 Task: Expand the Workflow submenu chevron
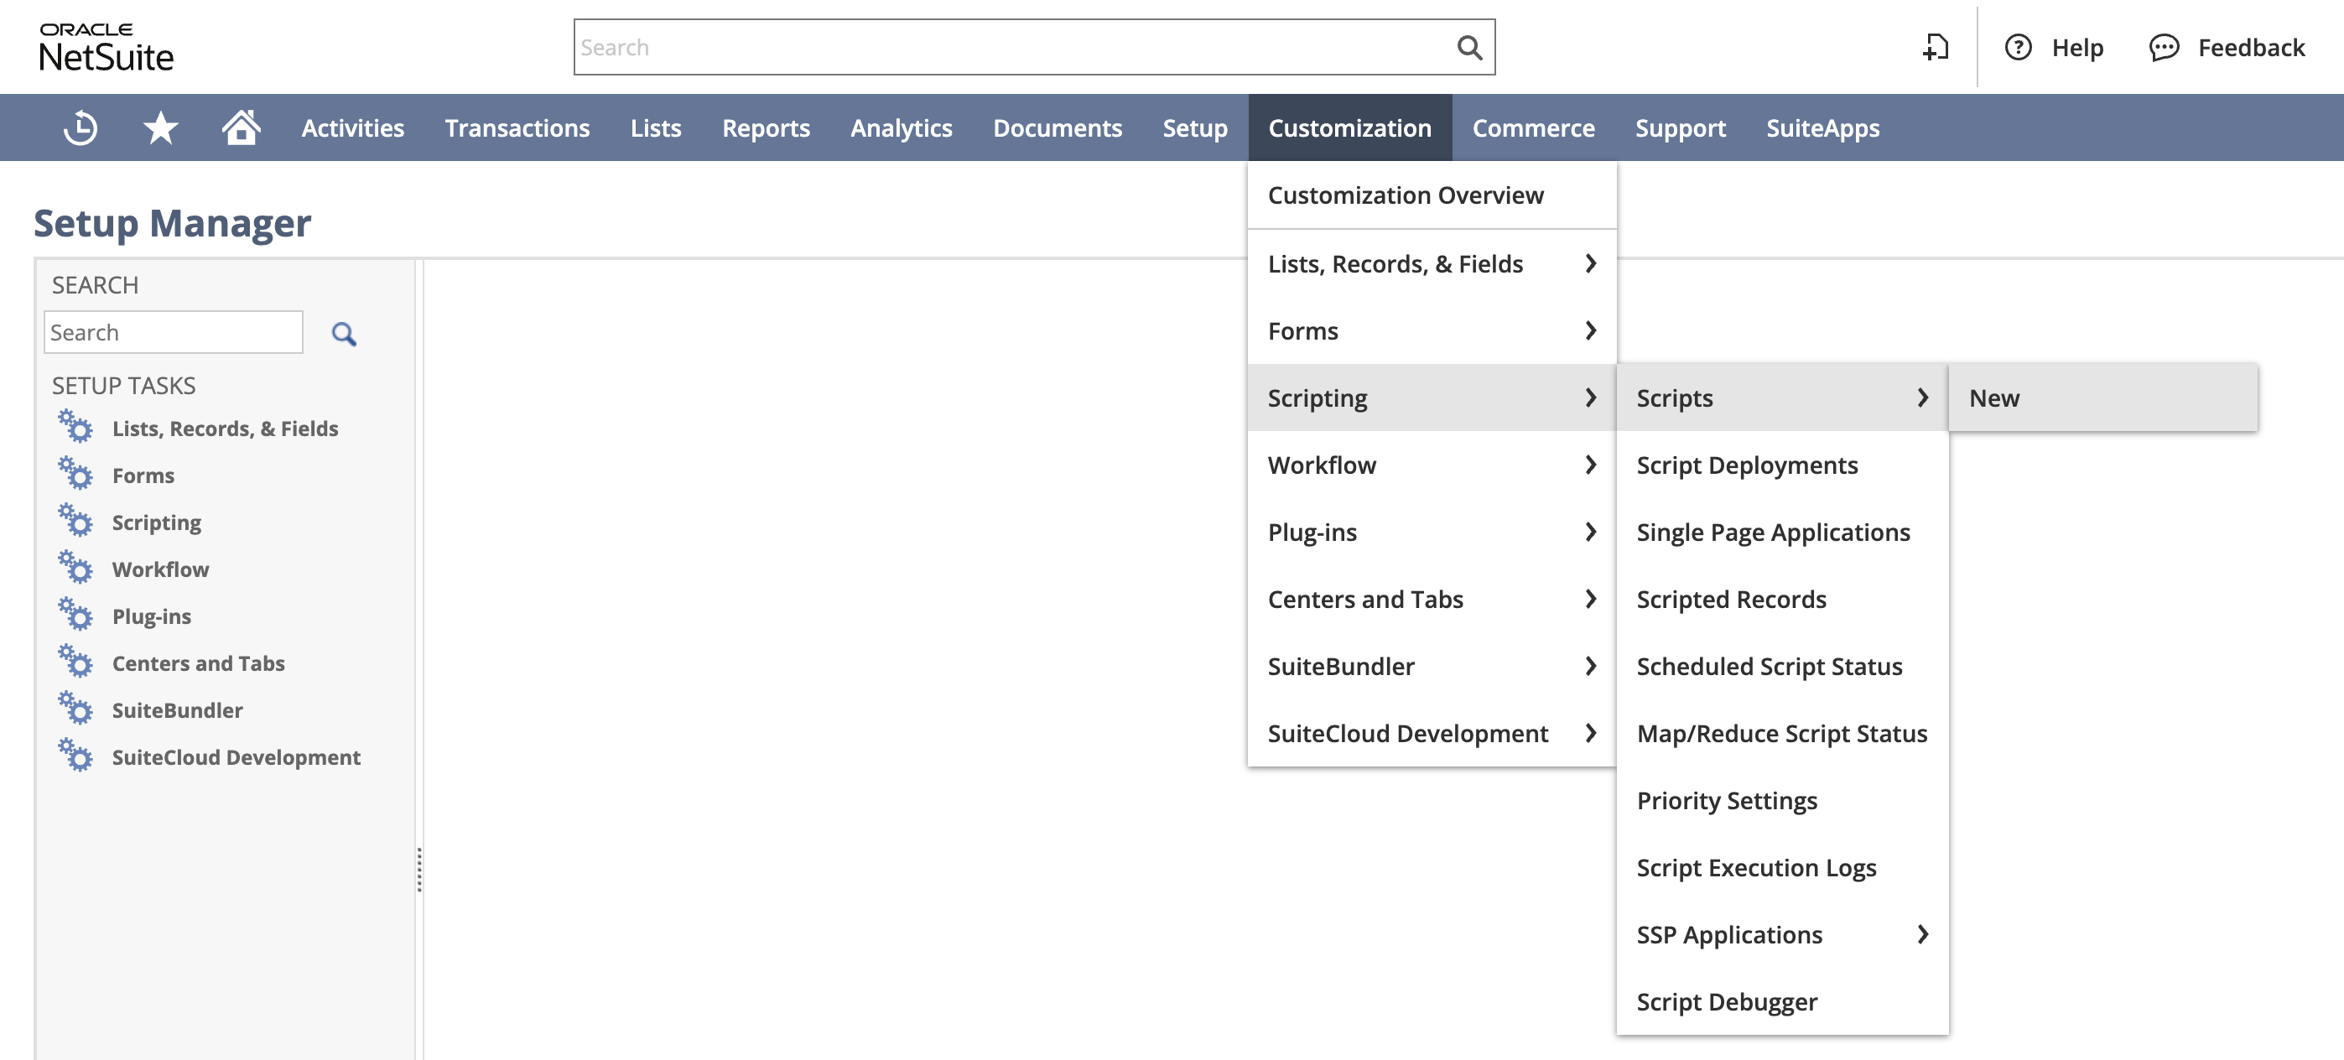pos(1592,465)
